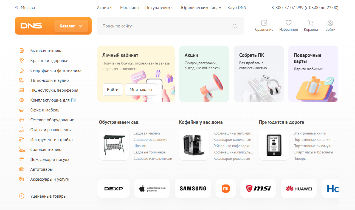Focus the Поиск по сайту field
The width and height of the screenshot is (355, 210).
(170, 26)
